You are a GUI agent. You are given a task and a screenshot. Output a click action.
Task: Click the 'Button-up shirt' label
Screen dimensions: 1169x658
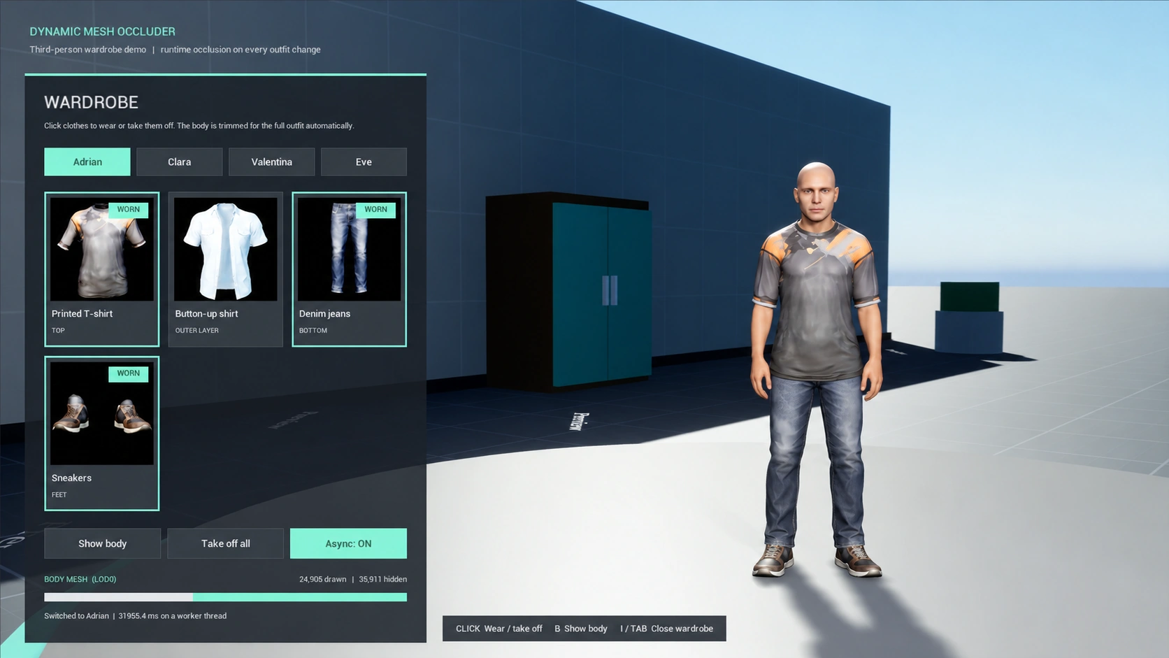coord(206,313)
